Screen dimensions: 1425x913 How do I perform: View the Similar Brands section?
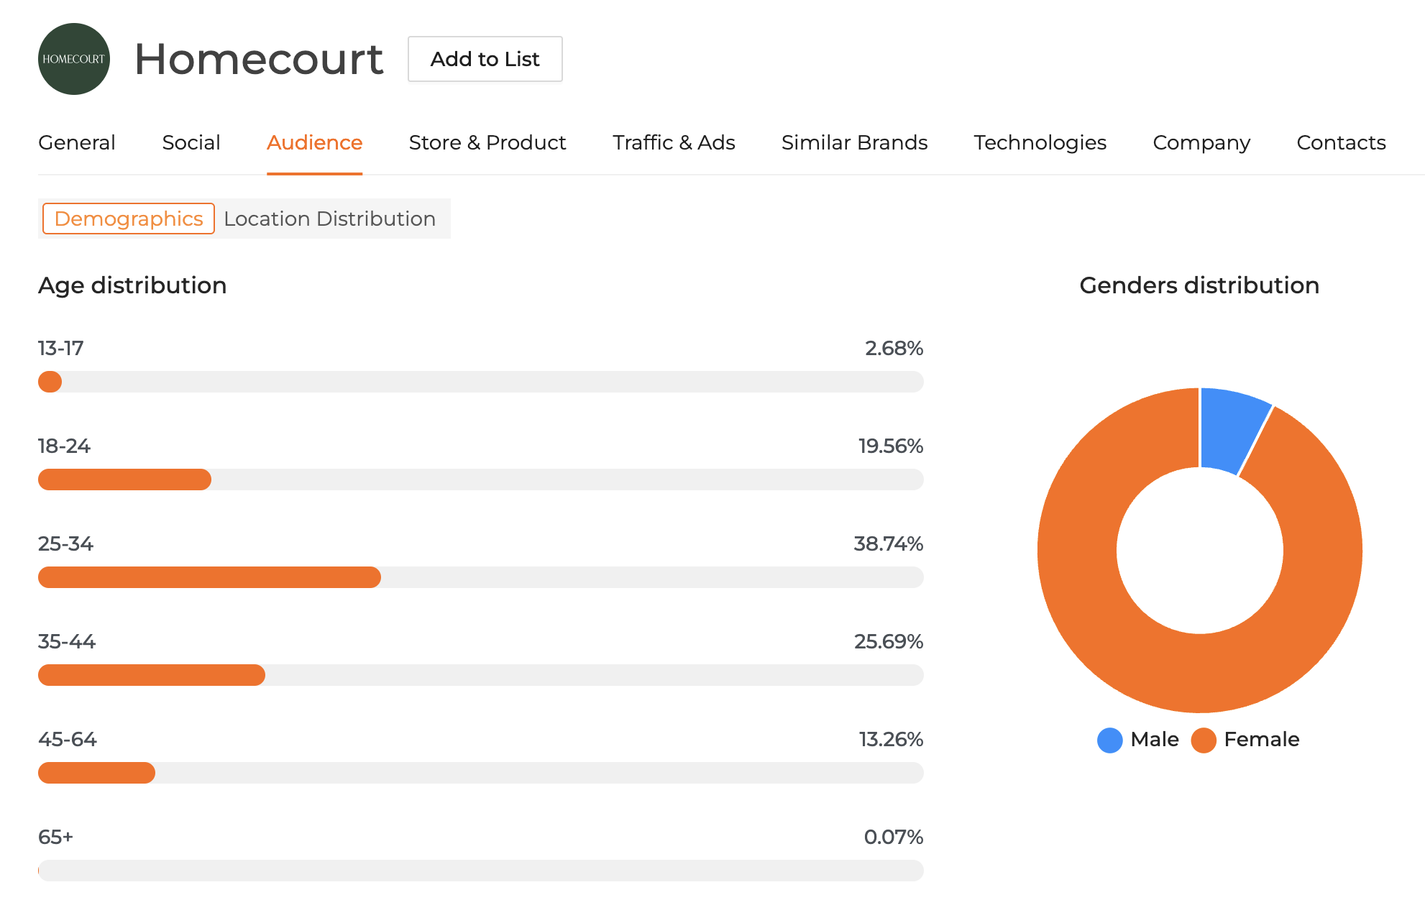[x=854, y=142]
